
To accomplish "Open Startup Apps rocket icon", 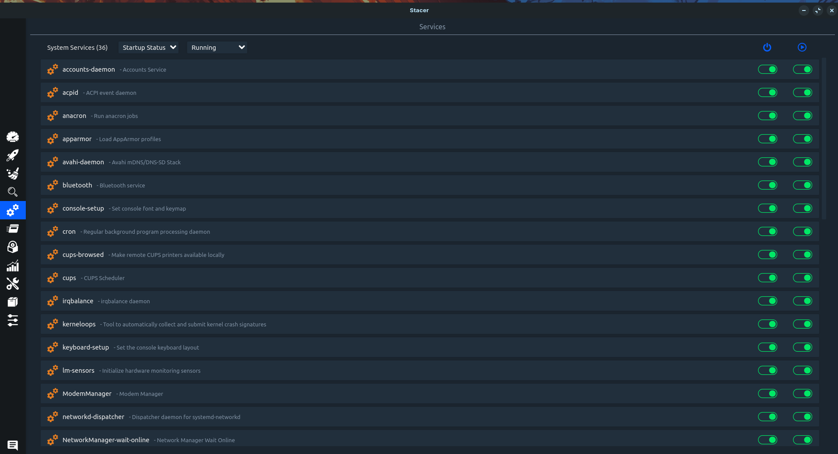I will 13,155.
